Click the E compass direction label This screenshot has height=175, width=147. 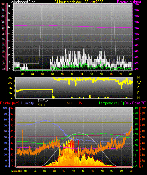(138, 93)
